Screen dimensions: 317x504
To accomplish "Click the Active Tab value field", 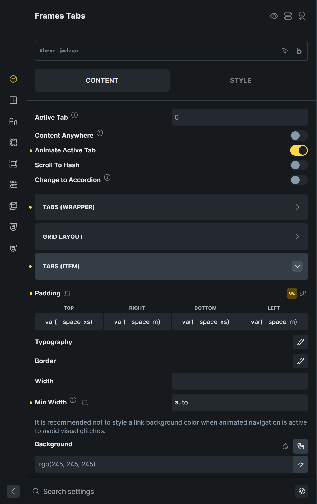I will click(x=240, y=118).
